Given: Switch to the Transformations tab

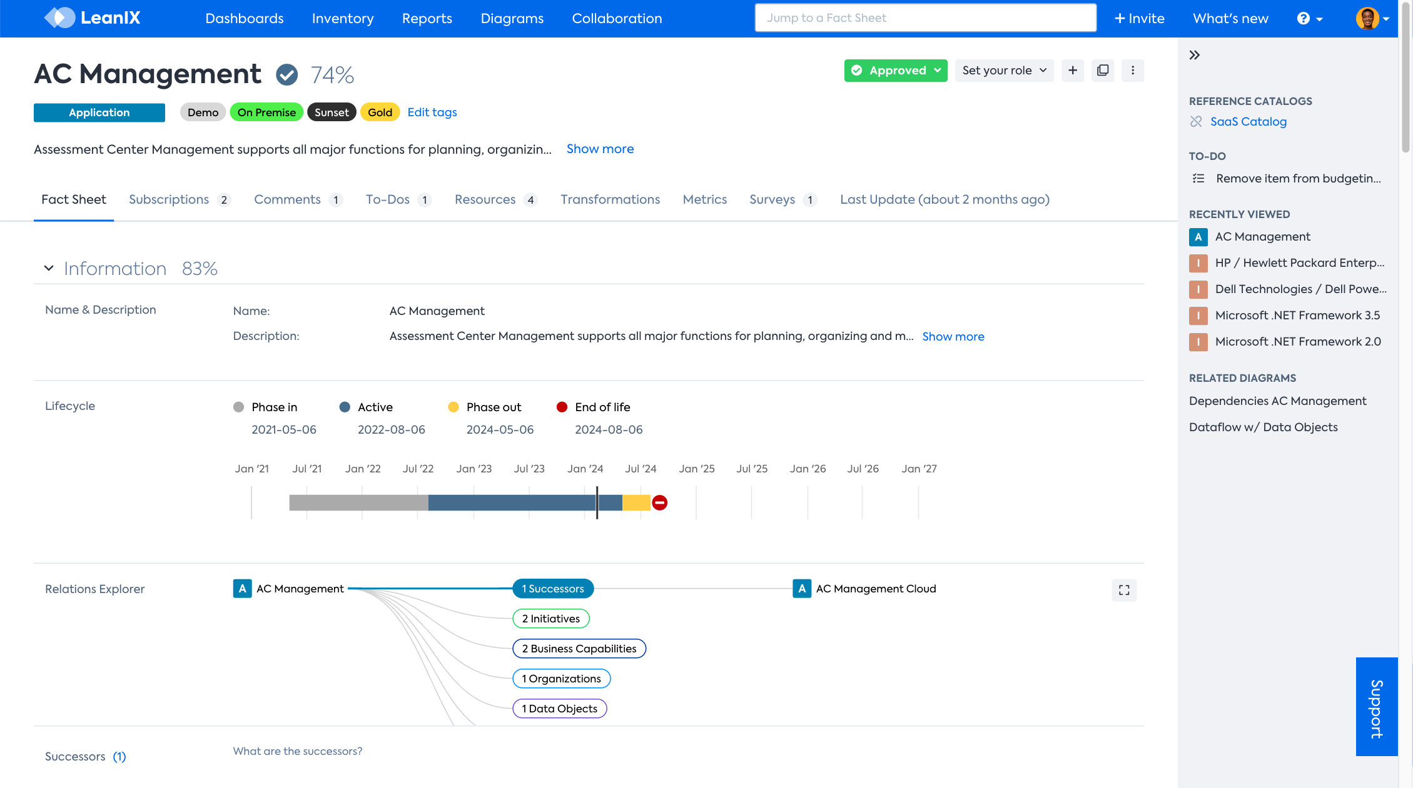Looking at the screenshot, I should [x=610, y=200].
